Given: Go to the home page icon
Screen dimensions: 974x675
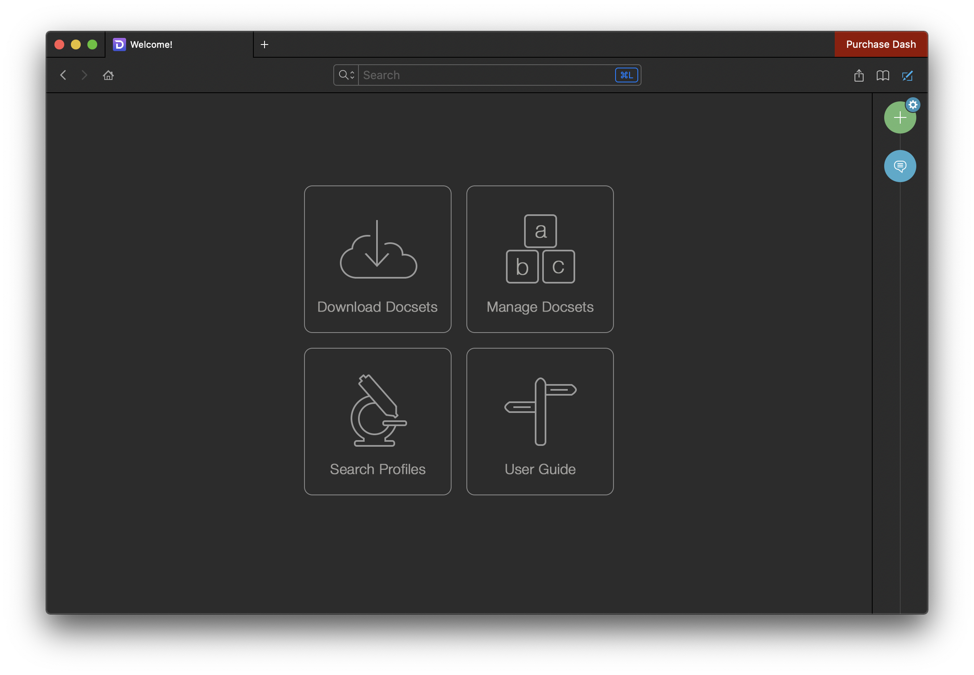Looking at the screenshot, I should point(108,75).
